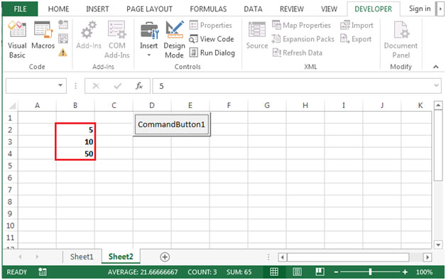Click the Record Macro icon
The height and width of the screenshot is (280, 446).
[63, 25]
